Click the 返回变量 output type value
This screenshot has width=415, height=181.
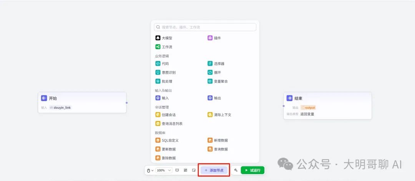(x=307, y=114)
